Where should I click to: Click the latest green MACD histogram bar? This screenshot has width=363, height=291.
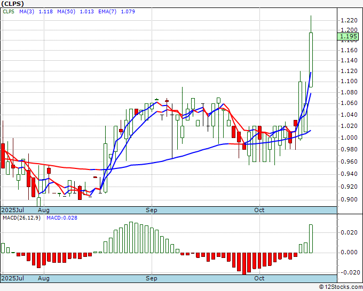[311, 239]
